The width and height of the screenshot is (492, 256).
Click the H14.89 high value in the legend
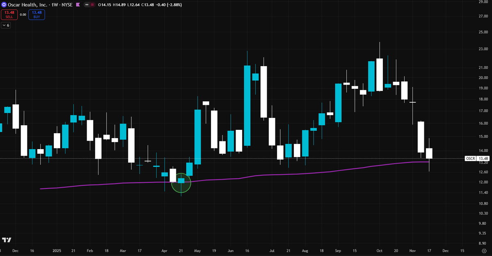pos(119,5)
